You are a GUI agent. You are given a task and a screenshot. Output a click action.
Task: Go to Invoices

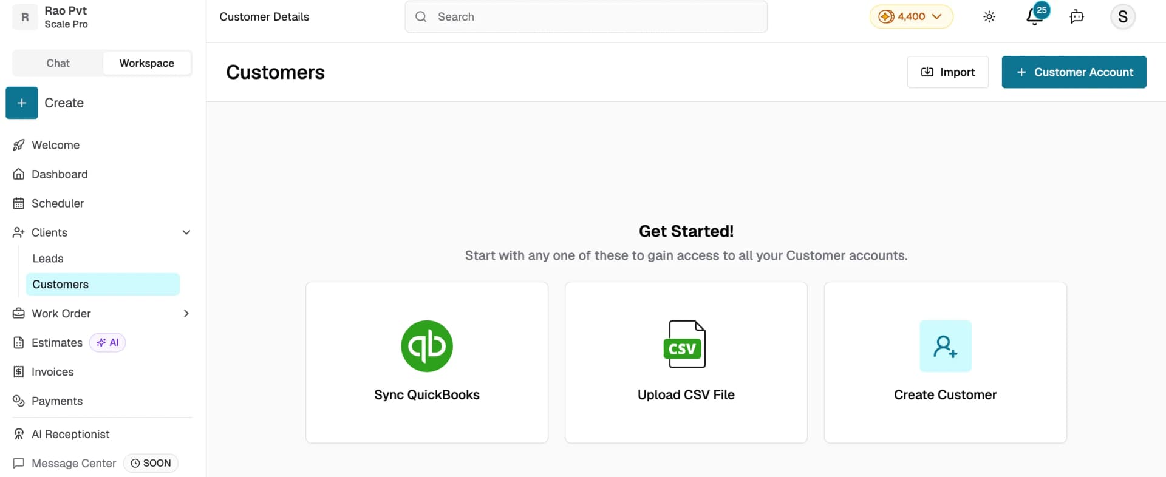tap(53, 372)
